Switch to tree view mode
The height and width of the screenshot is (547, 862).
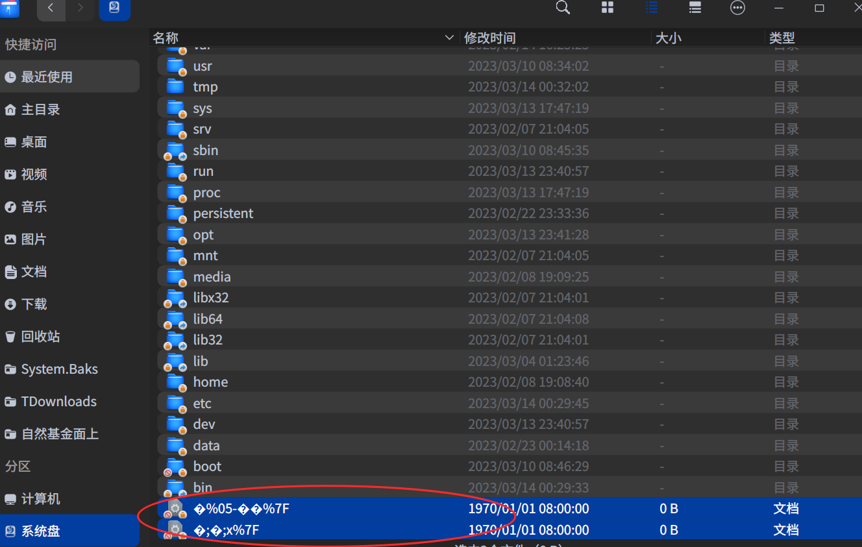695,8
